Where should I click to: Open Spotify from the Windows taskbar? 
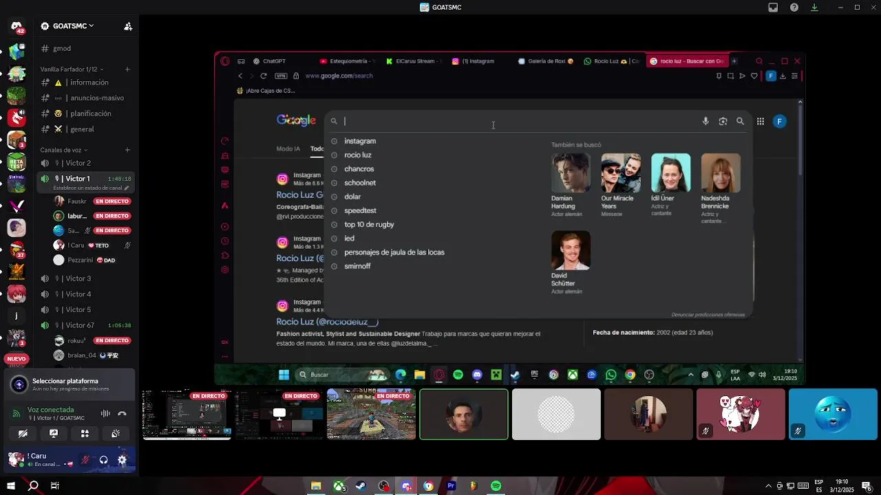[496, 486]
